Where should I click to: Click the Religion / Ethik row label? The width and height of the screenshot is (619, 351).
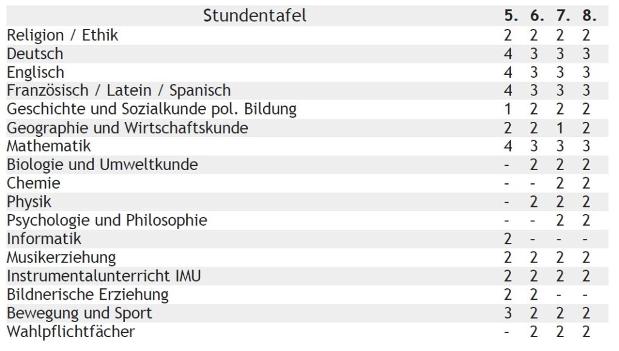[x=62, y=35]
